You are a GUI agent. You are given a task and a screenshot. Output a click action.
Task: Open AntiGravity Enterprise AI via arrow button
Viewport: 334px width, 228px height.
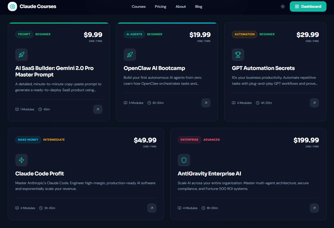(x=314, y=208)
